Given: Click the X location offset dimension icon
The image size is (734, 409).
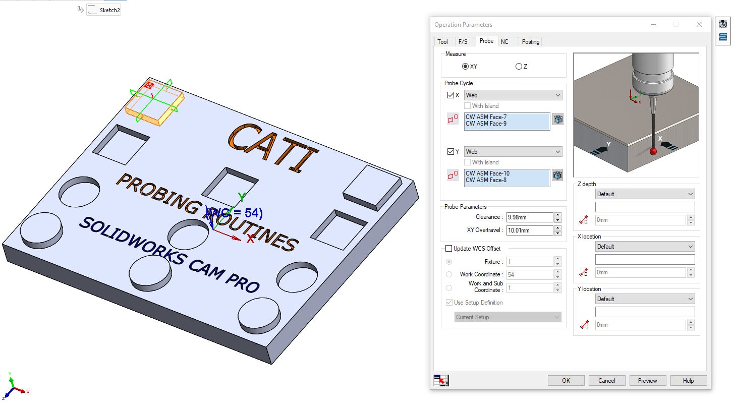Looking at the screenshot, I should (x=584, y=272).
